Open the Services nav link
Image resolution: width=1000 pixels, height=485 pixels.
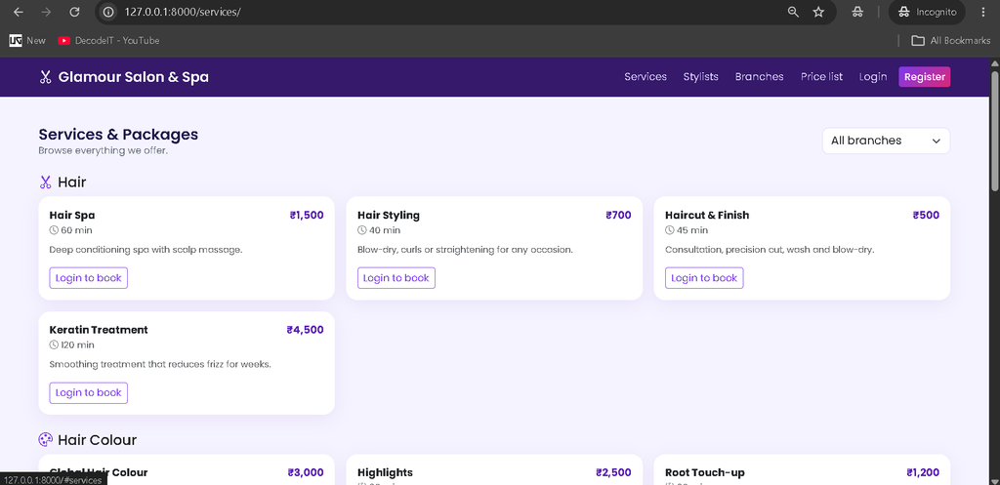(646, 76)
